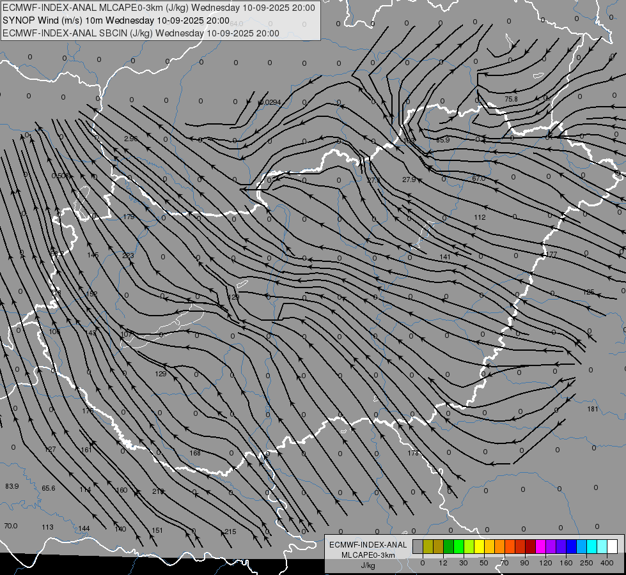Click the 178 value on the map
Screen dimensions: 626x575
[413, 453]
